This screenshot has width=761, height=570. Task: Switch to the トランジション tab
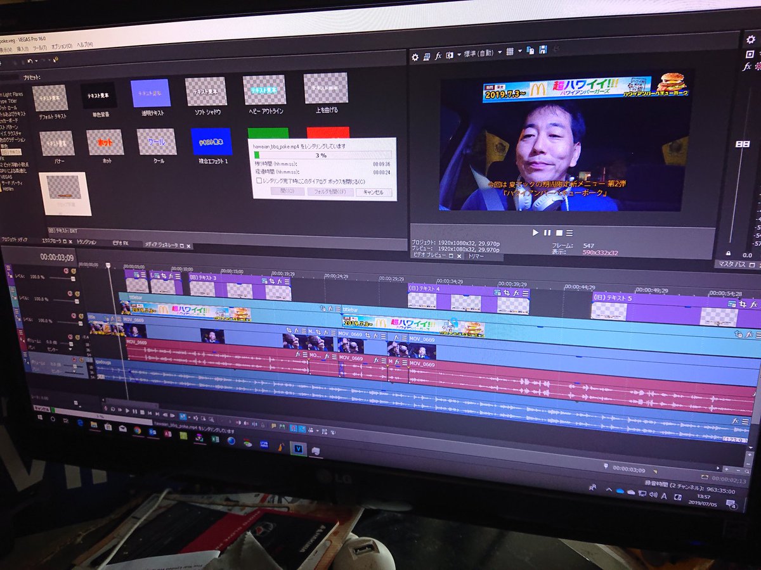(86, 243)
